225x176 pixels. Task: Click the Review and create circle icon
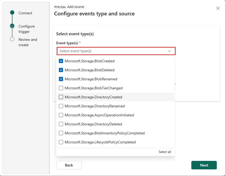pos(12,39)
